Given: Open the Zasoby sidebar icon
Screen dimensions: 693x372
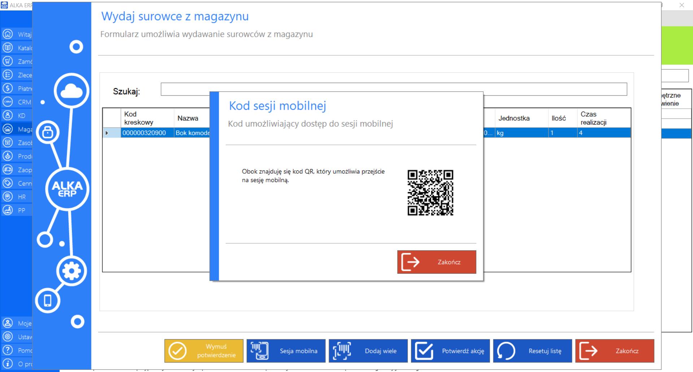Looking at the screenshot, I should click(8, 142).
